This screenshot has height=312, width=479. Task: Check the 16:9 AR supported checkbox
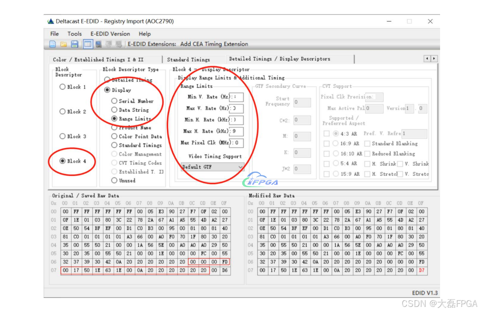click(327, 143)
